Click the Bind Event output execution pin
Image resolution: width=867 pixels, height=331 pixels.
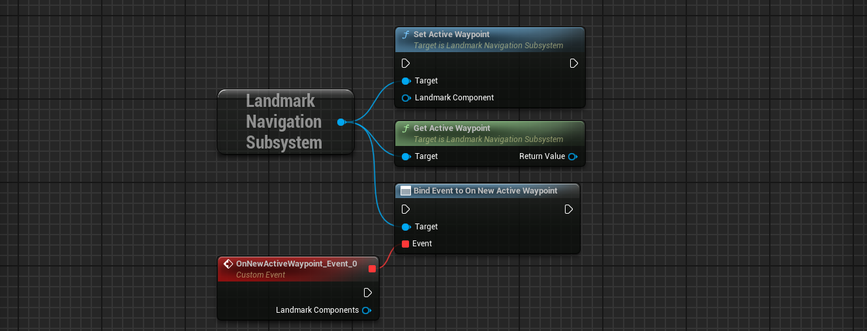(x=569, y=209)
